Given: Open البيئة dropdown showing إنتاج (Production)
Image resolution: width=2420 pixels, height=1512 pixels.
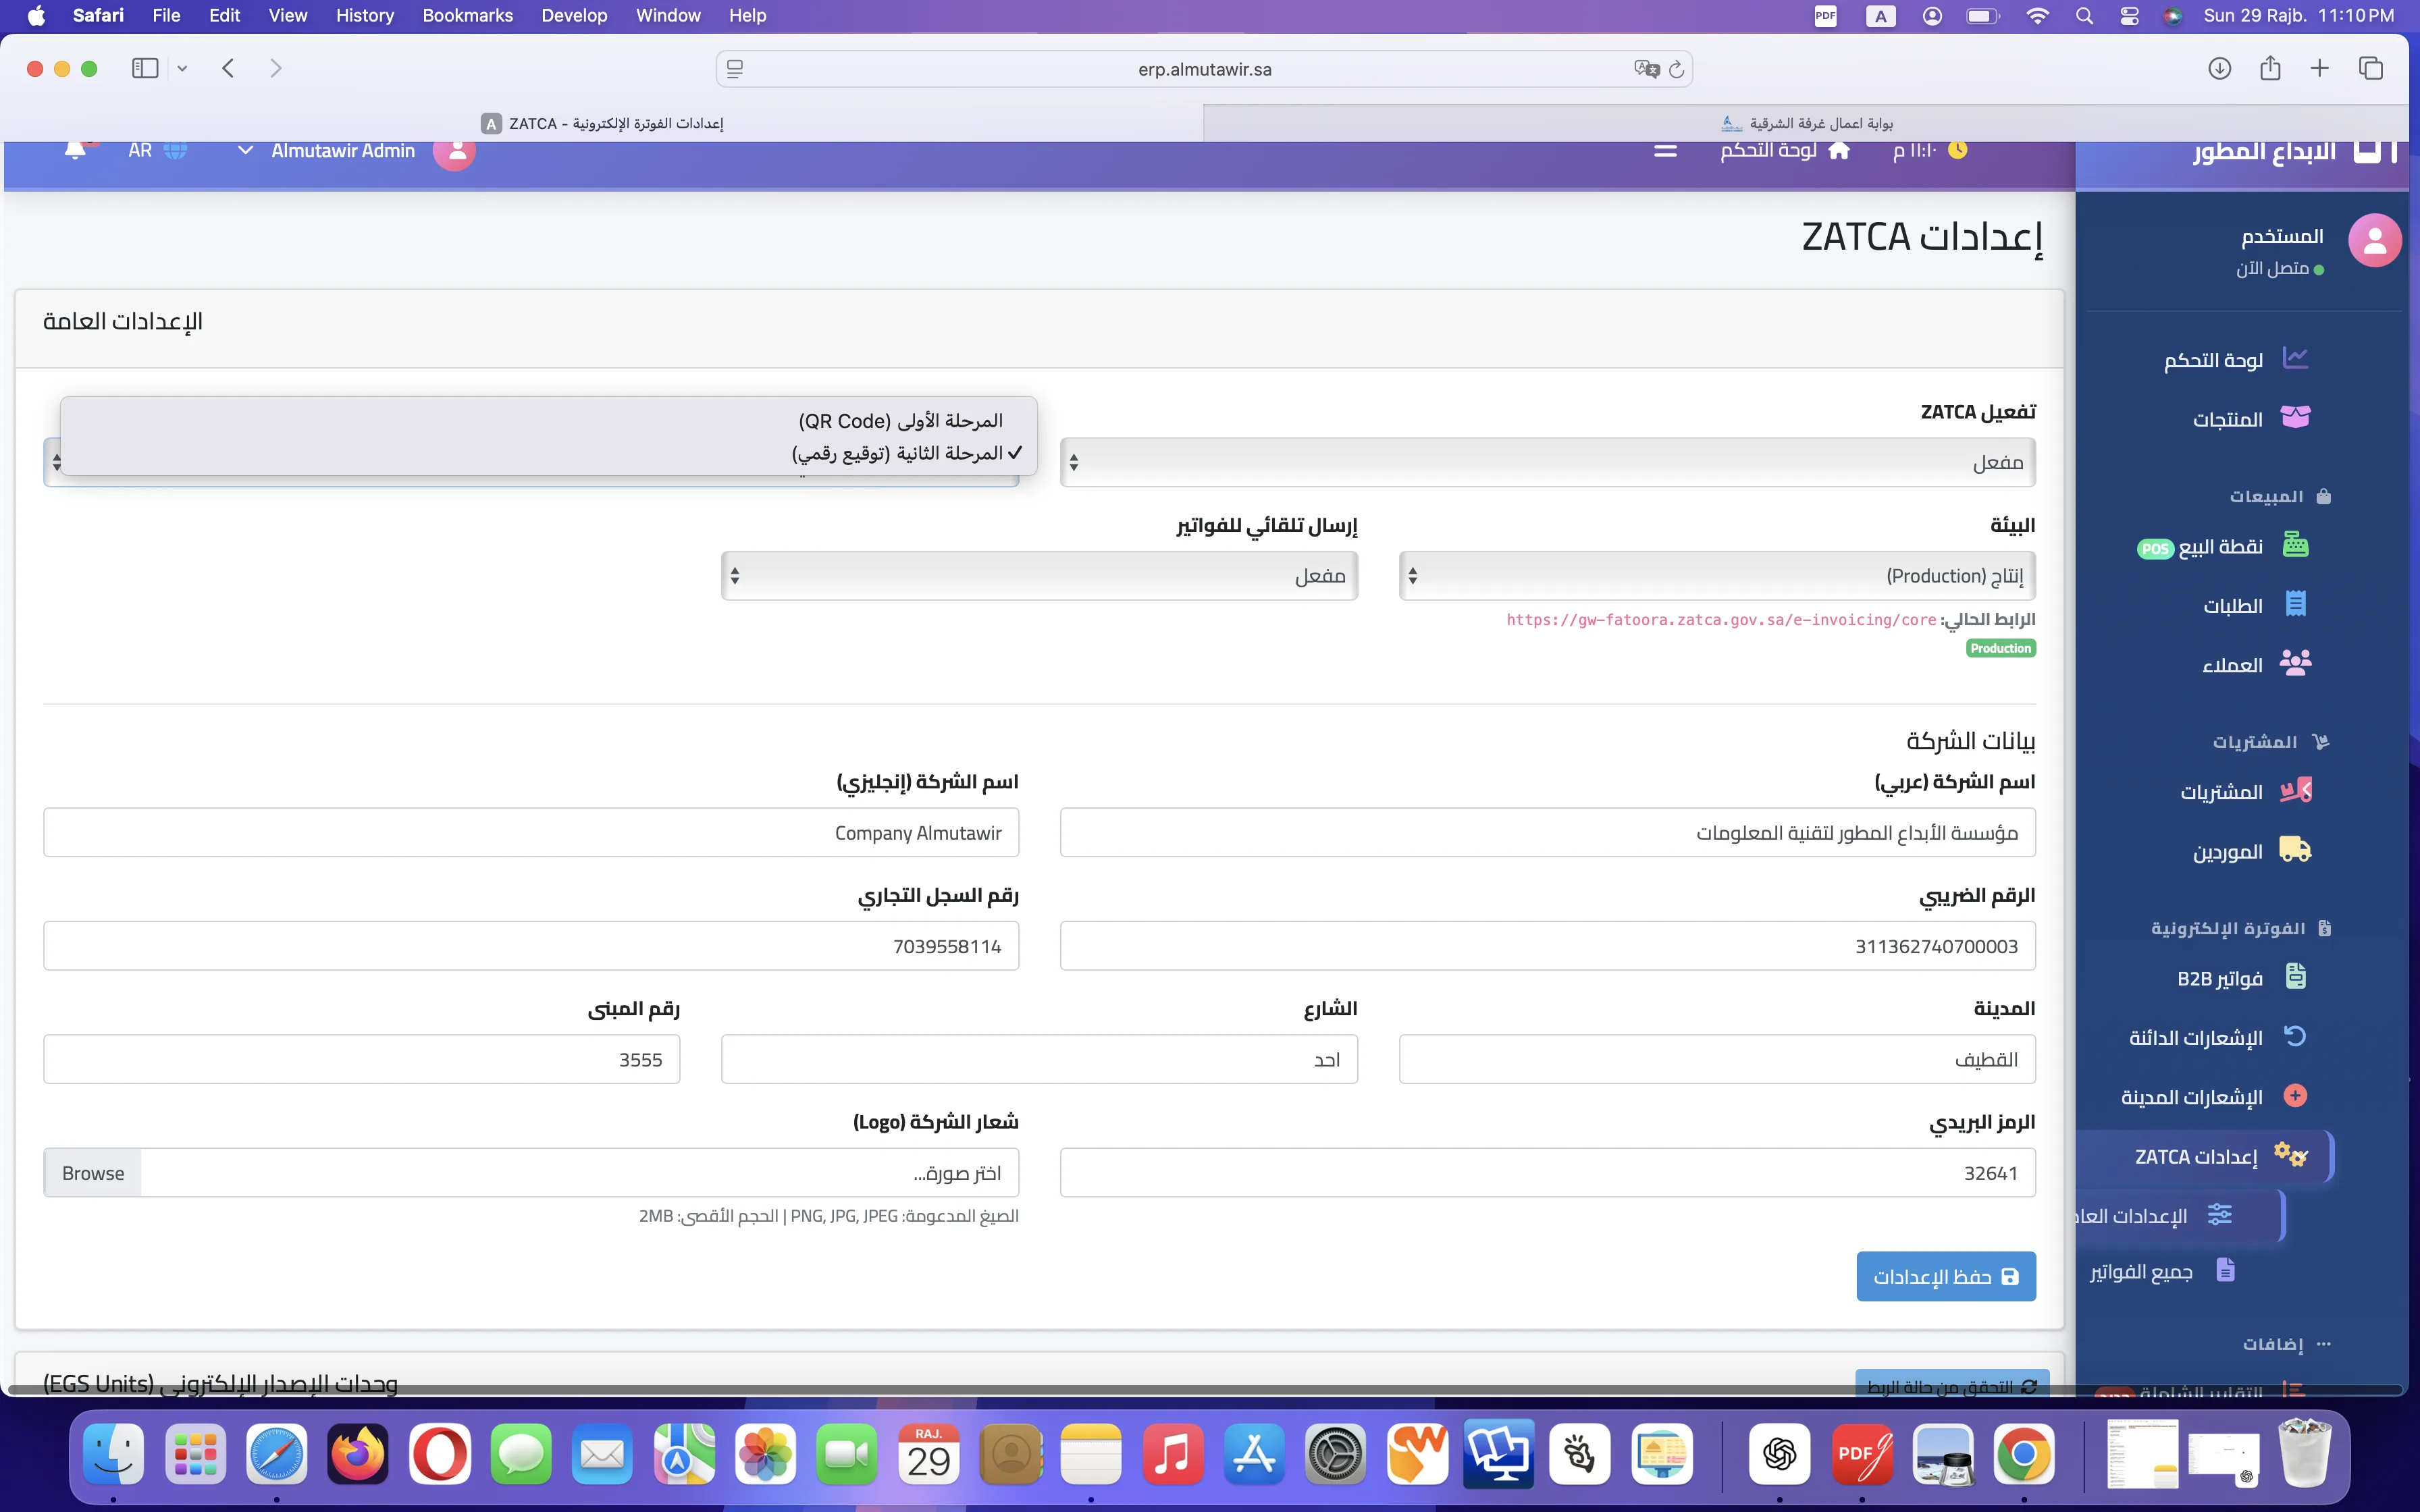Looking at the screenshot, I should coord(1717,576).
